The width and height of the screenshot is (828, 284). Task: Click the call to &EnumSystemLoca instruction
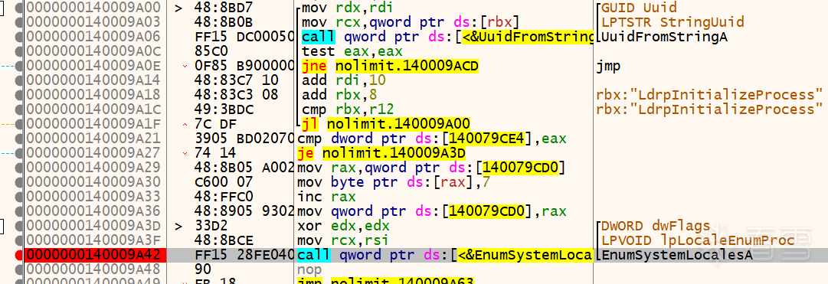[445, 255]
